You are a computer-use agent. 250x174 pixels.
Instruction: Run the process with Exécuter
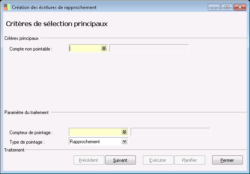tap(157, 160)
